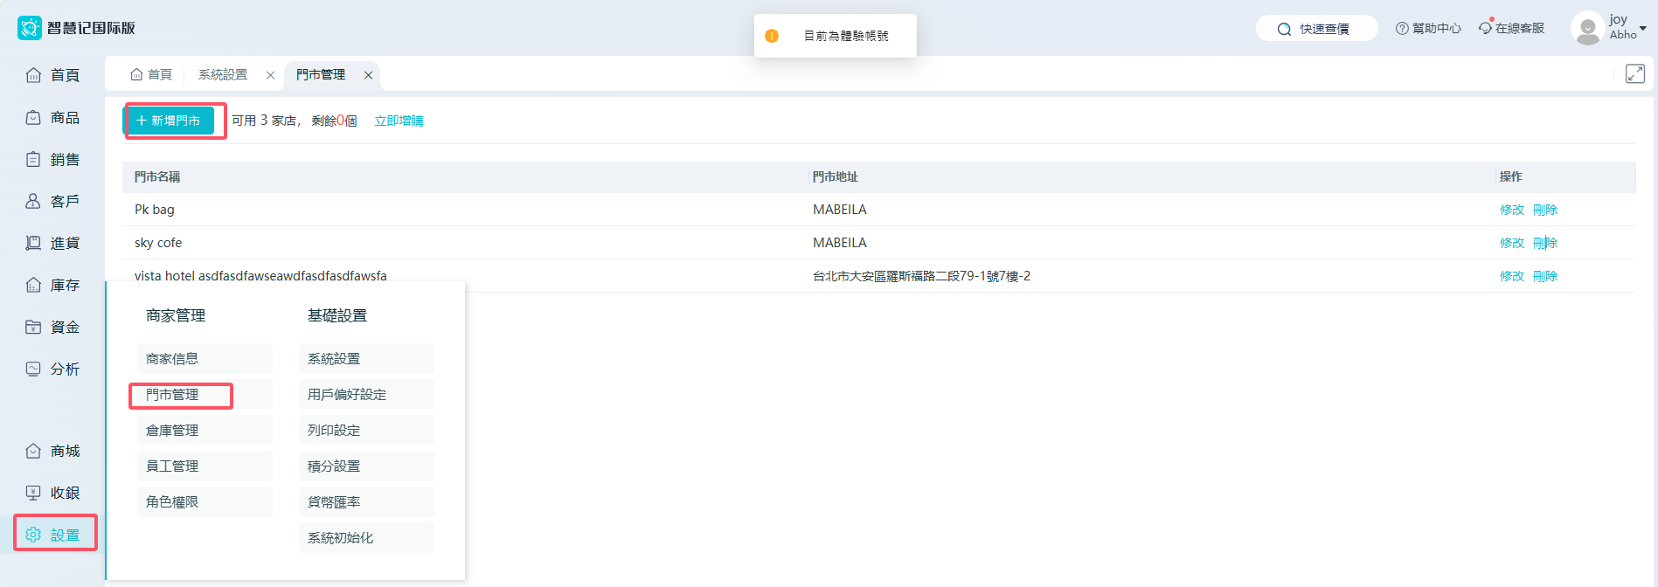This screenshot has height=587, width=1658.
Task: Open the 銷售 sales sidebar icon
Action: pos(33,159)
